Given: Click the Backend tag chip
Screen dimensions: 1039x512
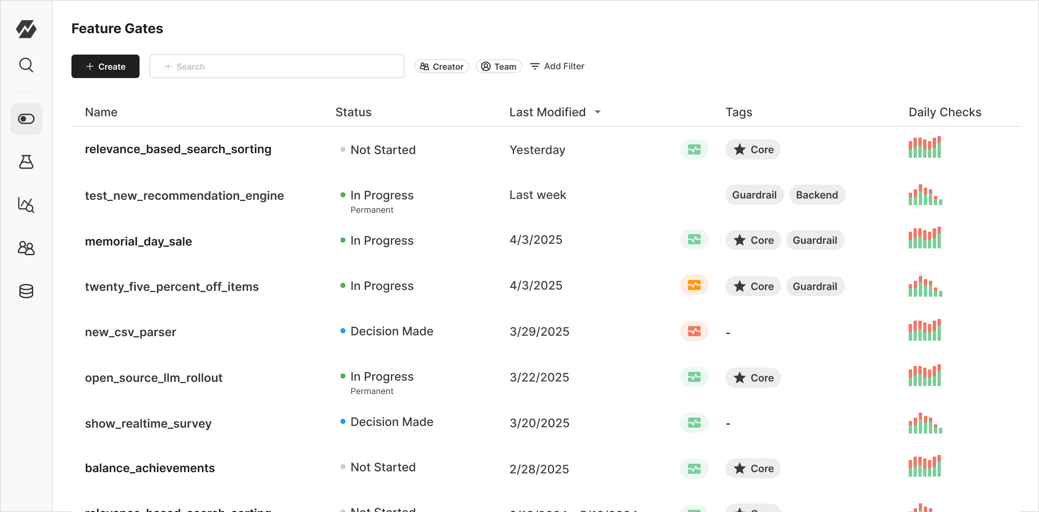Looking at the screenshot, I should (817, 195).
